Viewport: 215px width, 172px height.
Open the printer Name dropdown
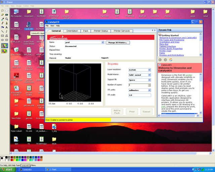tap(103, 42)
